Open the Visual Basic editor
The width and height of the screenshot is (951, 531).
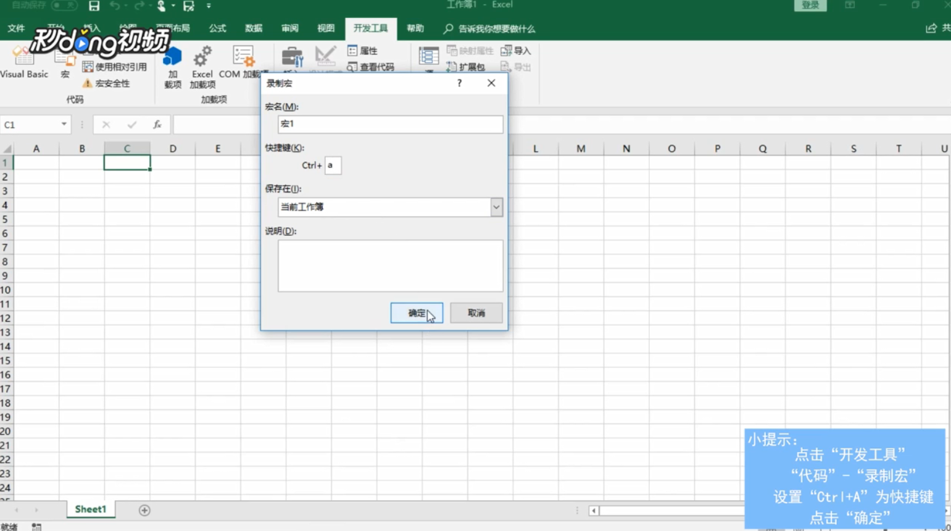click(23, 62)
